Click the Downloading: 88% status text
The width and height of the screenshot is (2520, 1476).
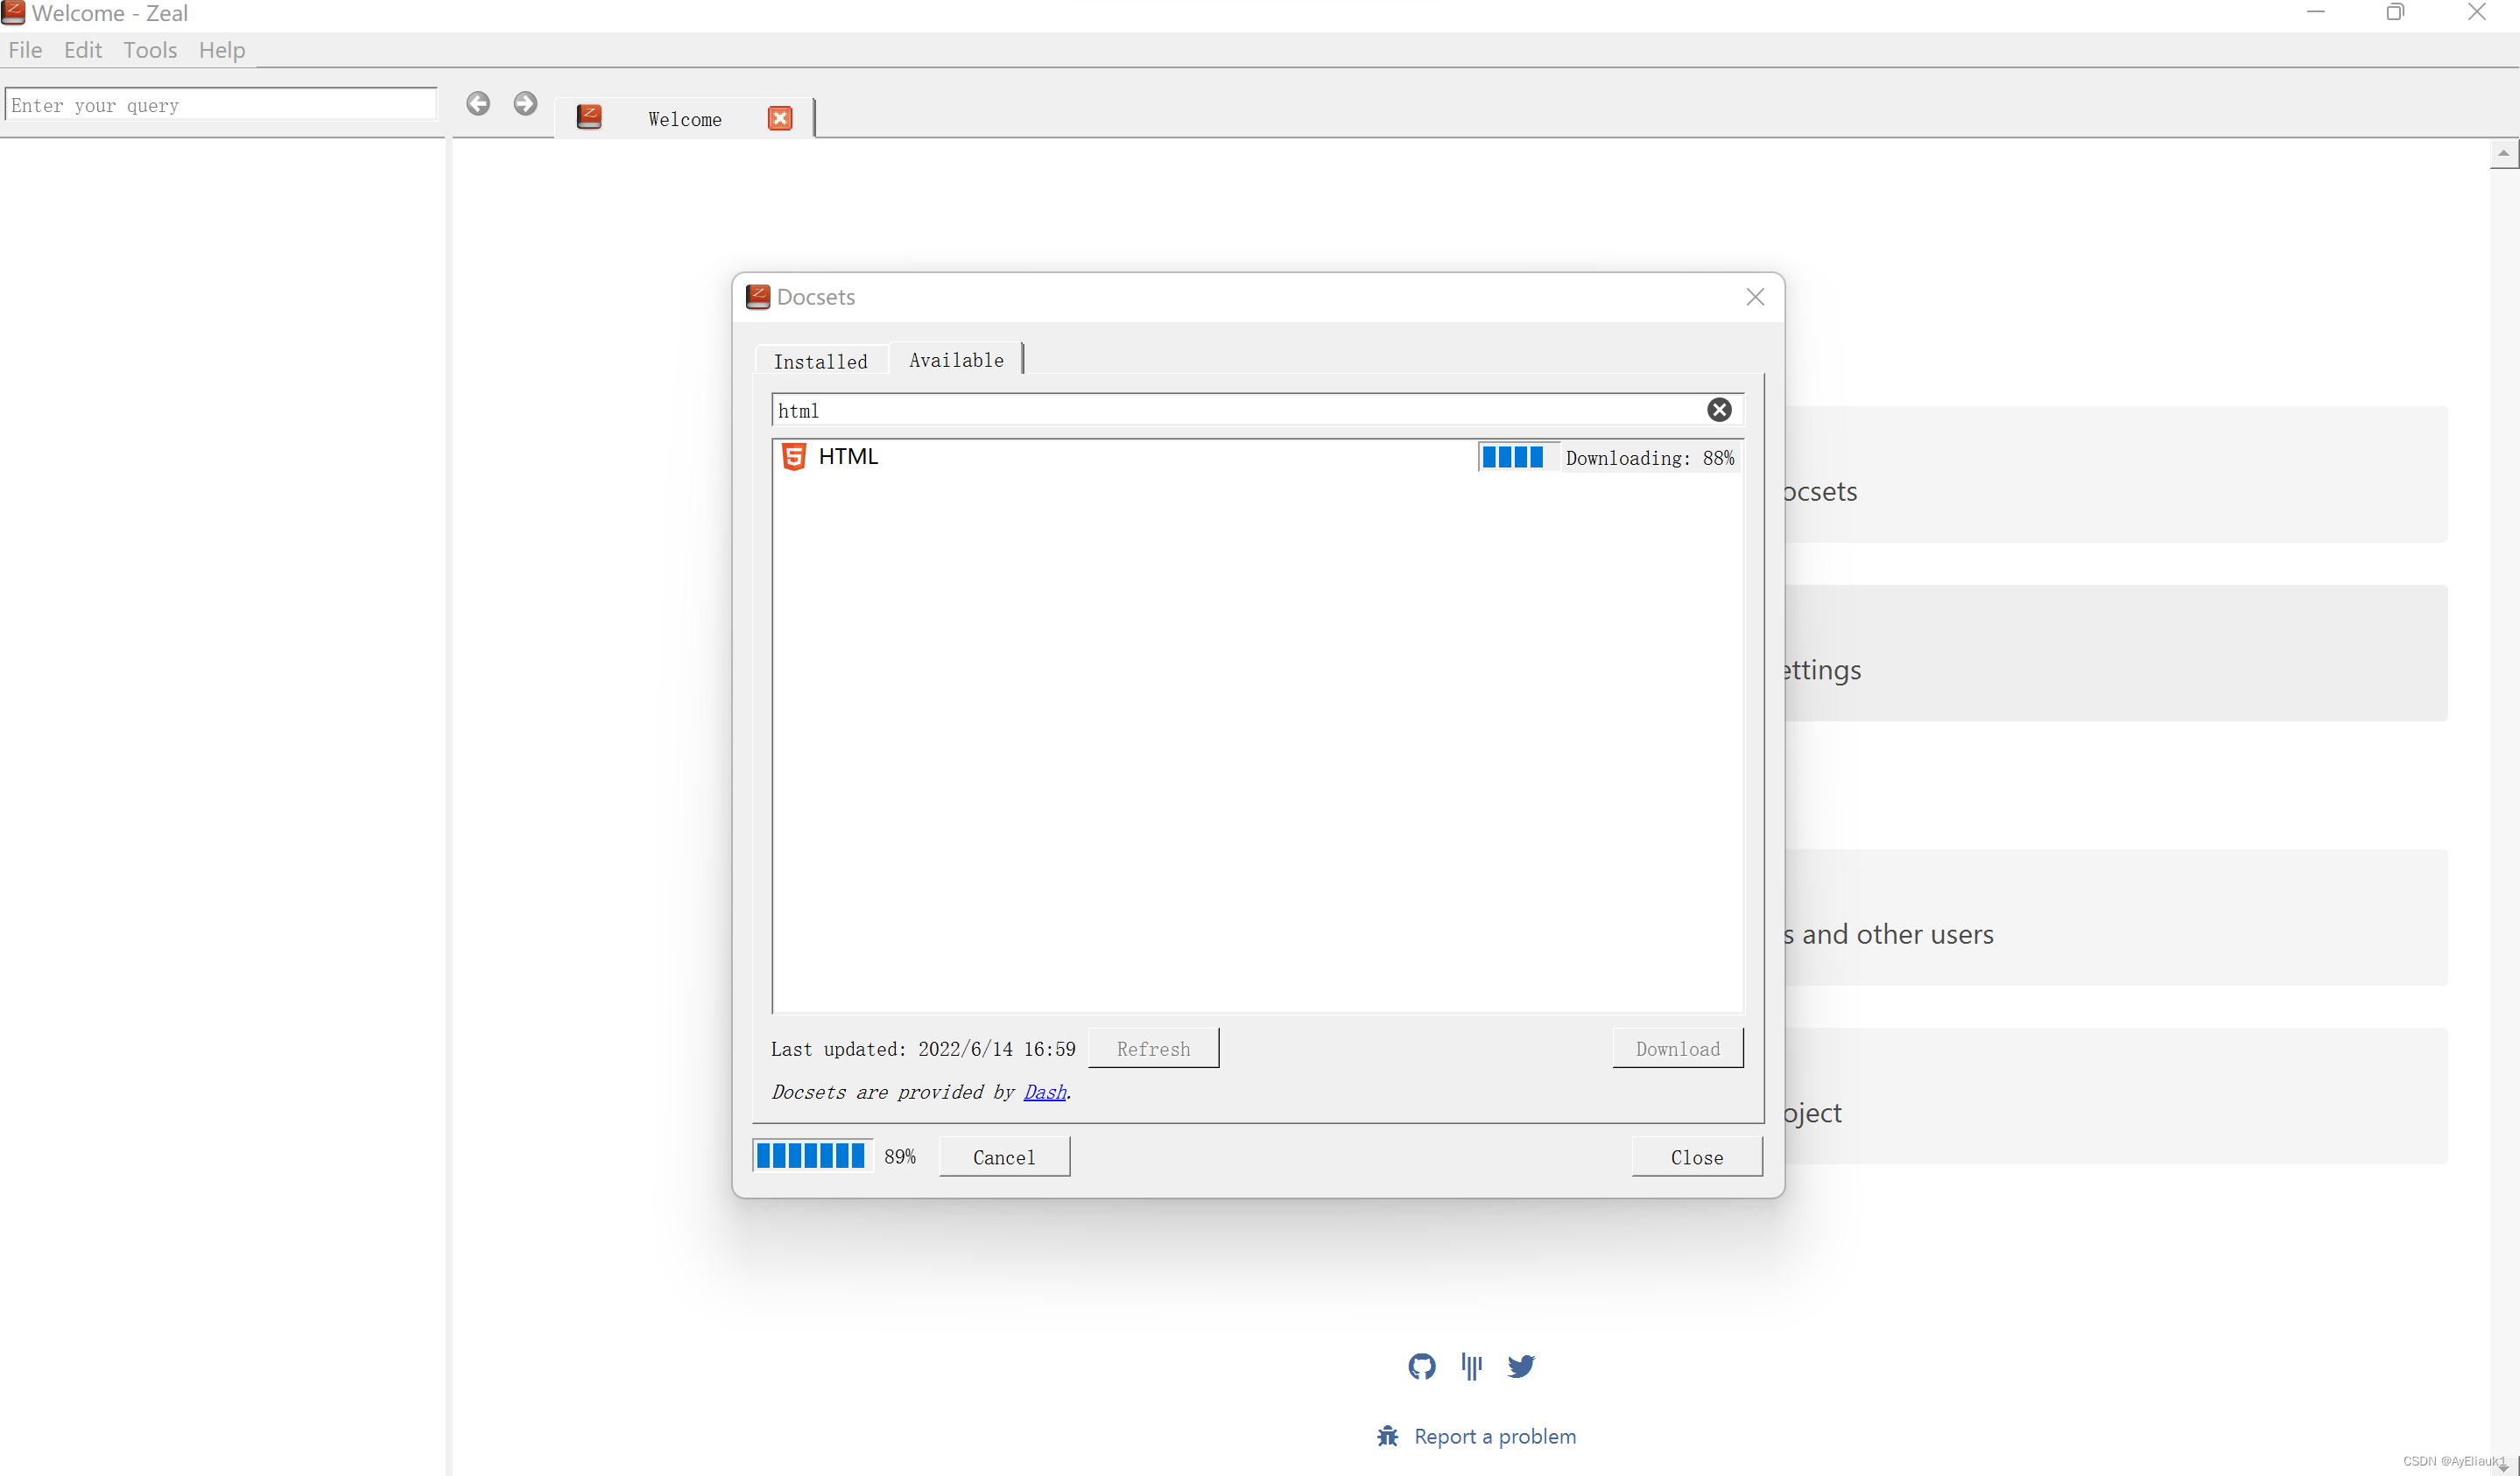click(x=1650, y=458)
